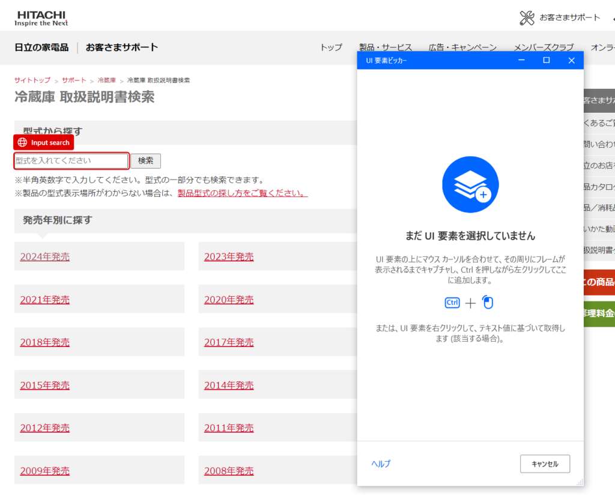615x496 pixels.
Task: Minimize the UI element picker window
Action: [521, 61]
